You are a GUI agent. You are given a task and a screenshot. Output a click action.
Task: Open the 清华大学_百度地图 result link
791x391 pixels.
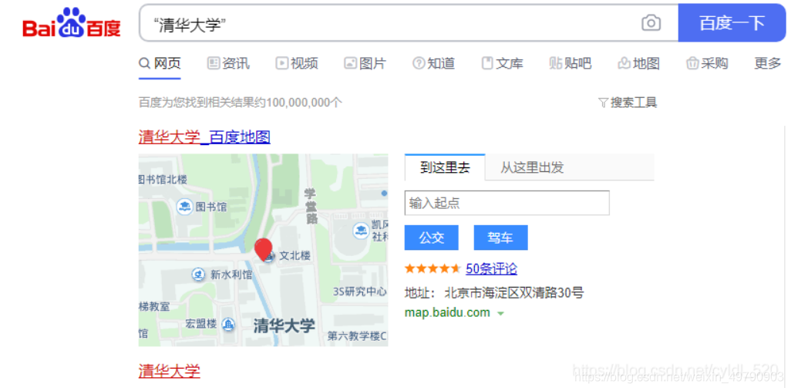[204, 137]
